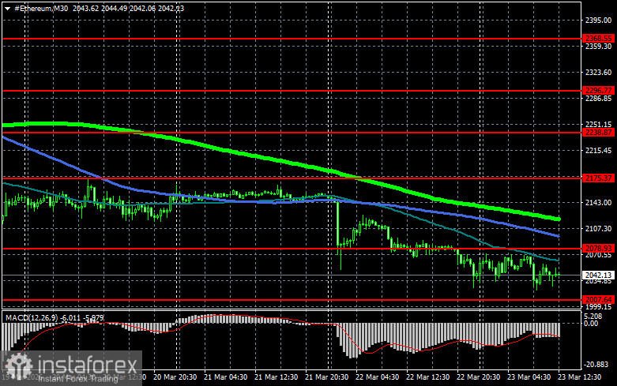This screenshot has height=386, width=617.
Task: Select the 2143.00 price scale value
Action: pyautogui.click(x=599, y=202)
